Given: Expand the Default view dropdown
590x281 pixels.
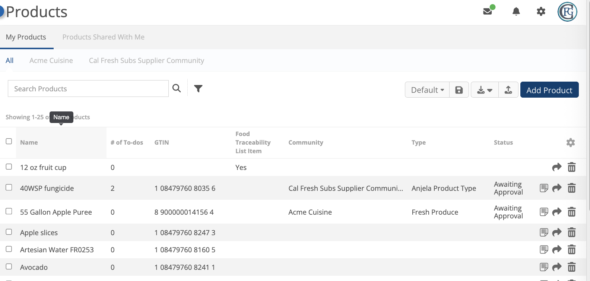Looking at the screenshot, I should coord(427,90).
